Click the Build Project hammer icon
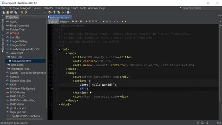The image size is (222, 125). point(54,12)
